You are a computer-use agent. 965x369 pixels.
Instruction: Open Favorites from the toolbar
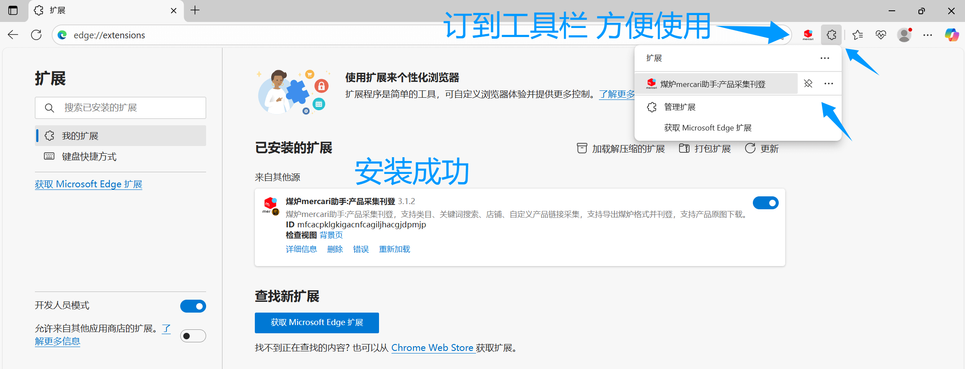858,35
